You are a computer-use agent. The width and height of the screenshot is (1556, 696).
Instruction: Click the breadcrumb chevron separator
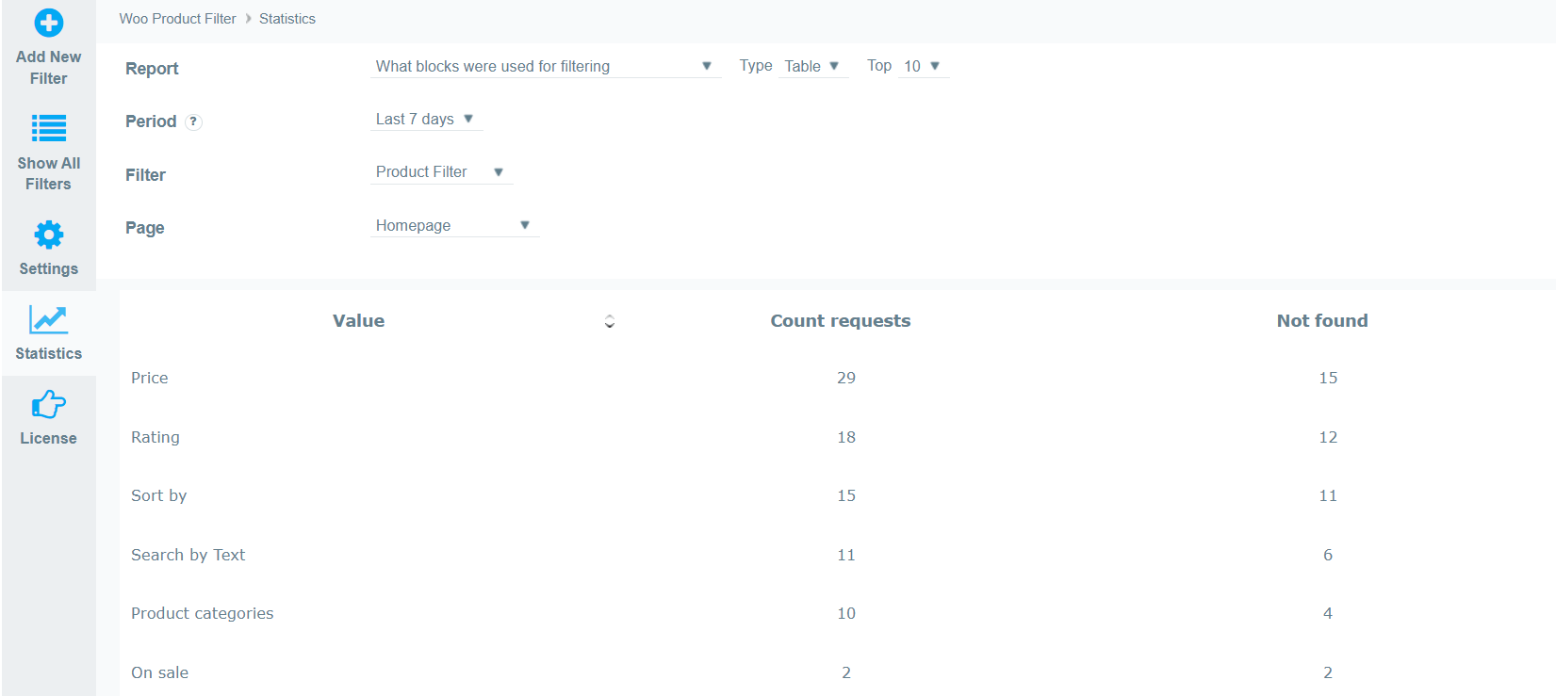pos(248,19)
